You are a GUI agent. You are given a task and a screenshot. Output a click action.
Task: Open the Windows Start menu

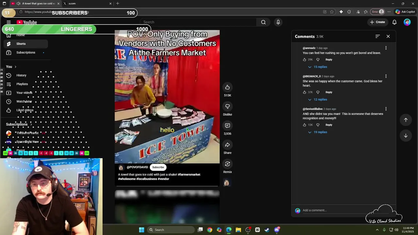point(141,230)
